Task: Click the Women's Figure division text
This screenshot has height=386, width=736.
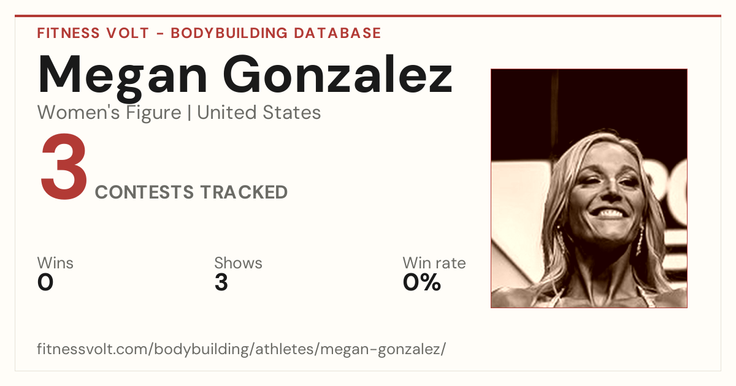Action: (x=109, y=113)
